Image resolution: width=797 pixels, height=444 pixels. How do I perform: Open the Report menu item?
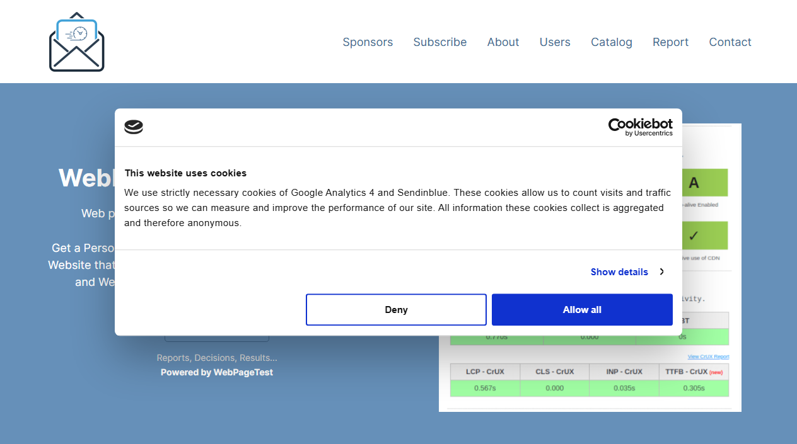click(670, 42)
